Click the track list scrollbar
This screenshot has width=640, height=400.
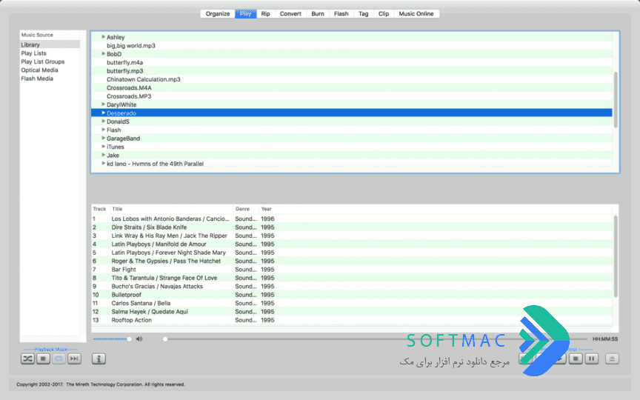coord(616,256)
